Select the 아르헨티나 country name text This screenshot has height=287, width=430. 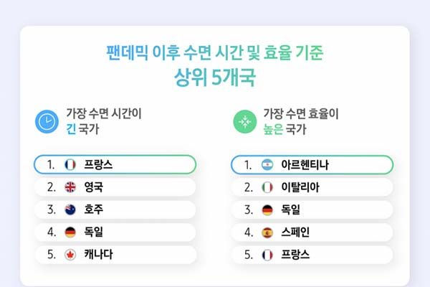[x=305, y=164]
